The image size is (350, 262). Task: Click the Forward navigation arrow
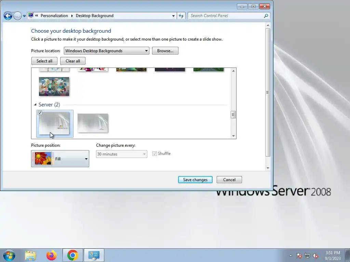pyautogui.click(x=17, y=16)
